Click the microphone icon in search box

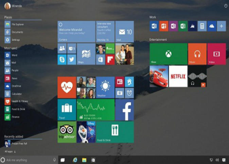[54, 160]
